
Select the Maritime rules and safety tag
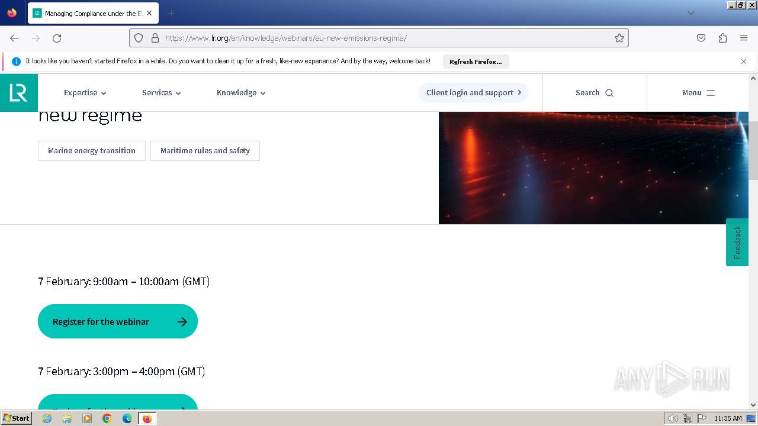(x=205, y=151)
